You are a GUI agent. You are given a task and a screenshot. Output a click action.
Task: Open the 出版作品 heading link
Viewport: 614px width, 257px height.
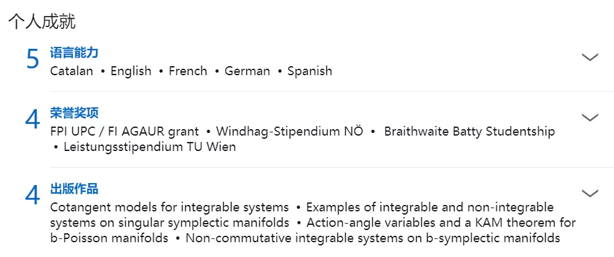(74, 189)
